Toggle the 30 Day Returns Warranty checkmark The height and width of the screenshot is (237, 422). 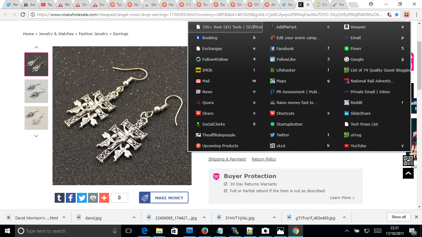[x=226, y=184]
